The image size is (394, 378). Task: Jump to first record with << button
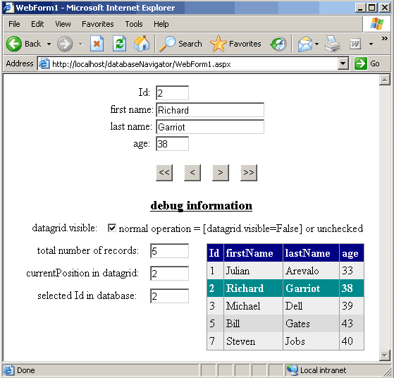pos(164,173)
